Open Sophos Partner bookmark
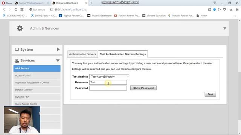241x135 pixels. point(72,16)
